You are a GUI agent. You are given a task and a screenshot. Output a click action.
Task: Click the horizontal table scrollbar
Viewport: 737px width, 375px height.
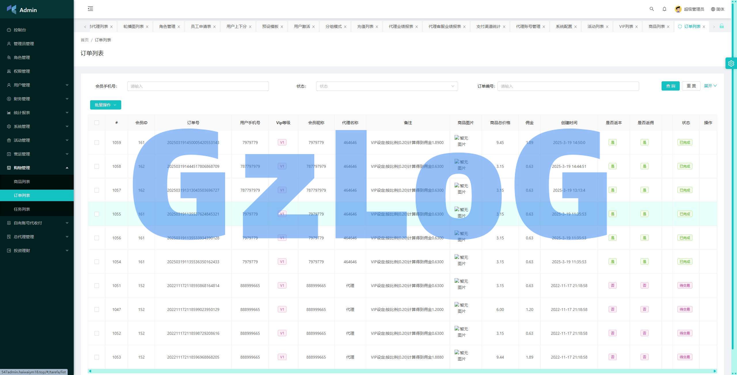(402, 371)
